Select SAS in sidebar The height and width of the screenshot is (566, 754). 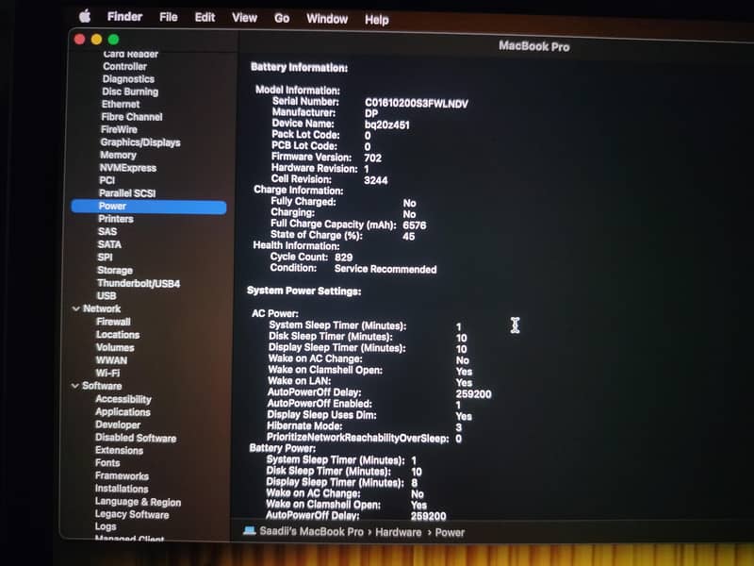point(107,231)
